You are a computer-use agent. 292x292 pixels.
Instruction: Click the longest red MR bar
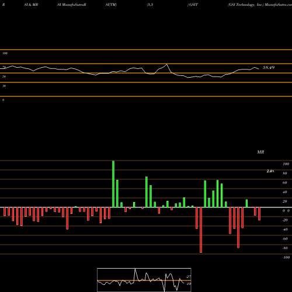click(x=201, y=230)
